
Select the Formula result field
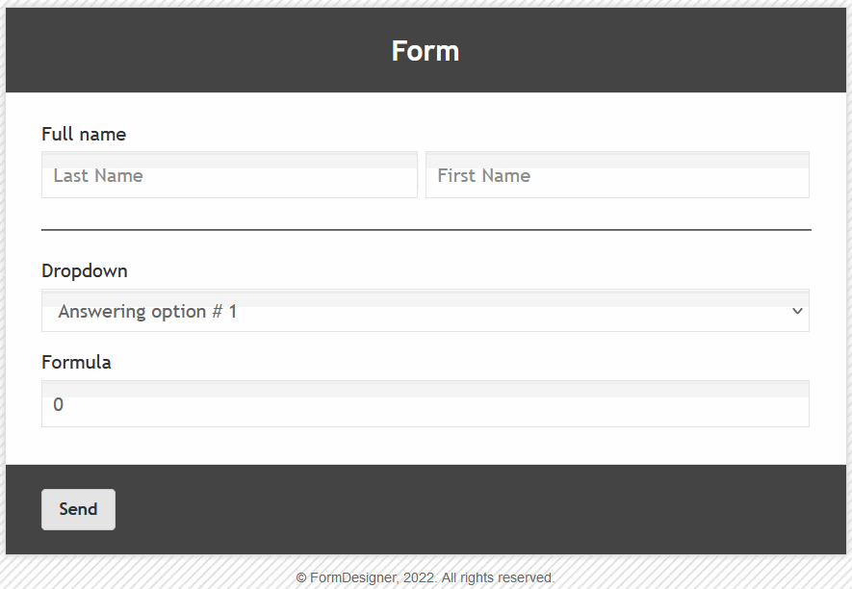[x=424, y=405]
